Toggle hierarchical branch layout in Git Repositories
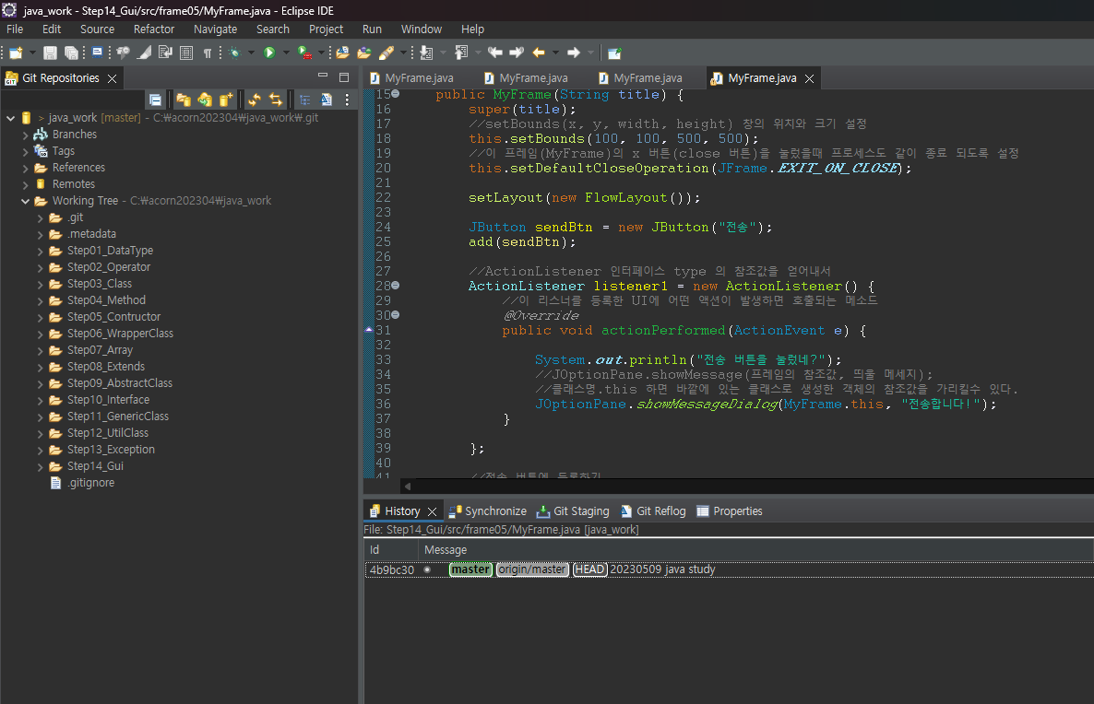This screenshot has height=704, width=1094. click(x=304, y=100)
